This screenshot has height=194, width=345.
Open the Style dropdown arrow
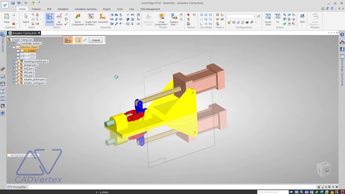(302, 25)
